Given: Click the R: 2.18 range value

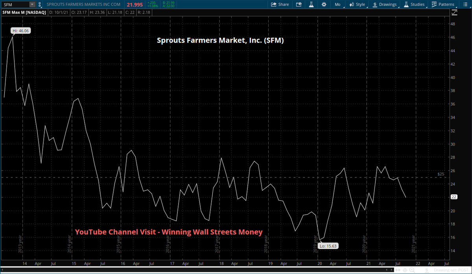Looking at the screenshot, I should coord(145,13).
